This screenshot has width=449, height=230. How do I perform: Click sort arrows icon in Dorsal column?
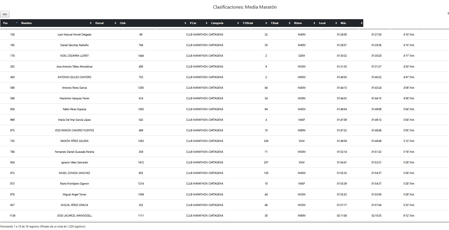point(116,23)
